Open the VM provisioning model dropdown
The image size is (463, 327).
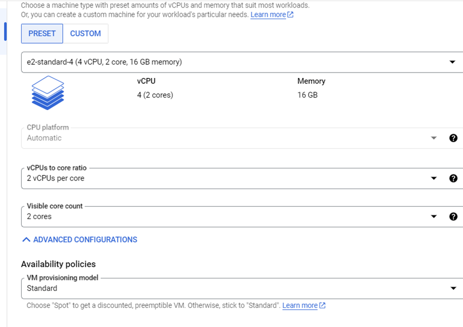point(453,288)
